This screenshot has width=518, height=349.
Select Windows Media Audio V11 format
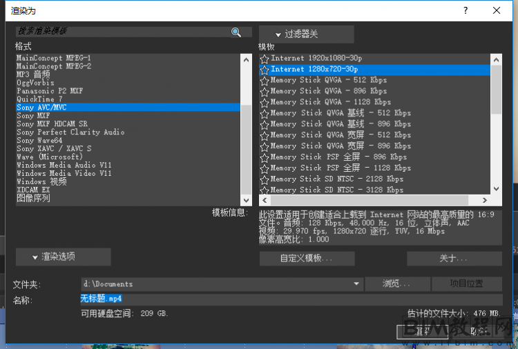[x=128, y=166]
